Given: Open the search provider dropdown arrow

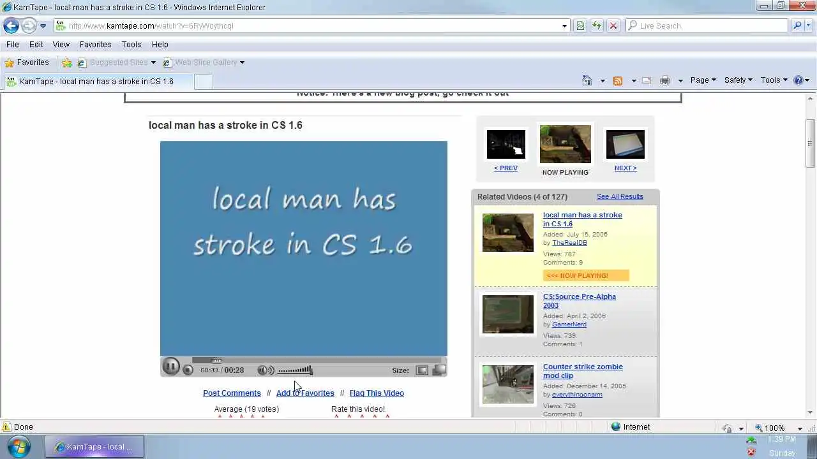Looking at the screenshot, I should click(809, 26).
